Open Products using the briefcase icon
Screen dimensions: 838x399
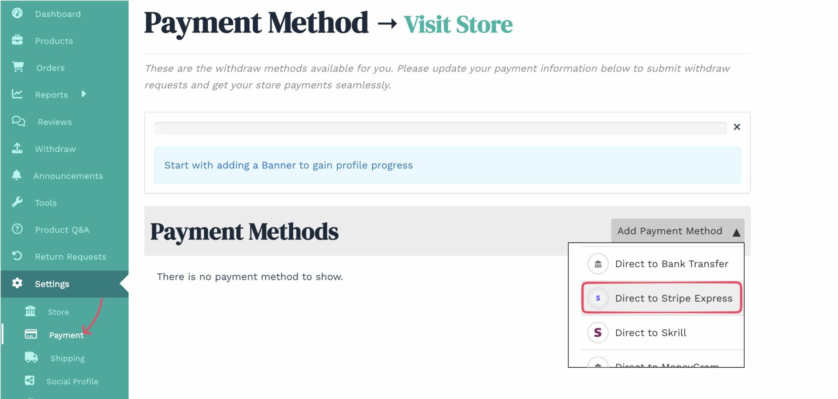click(17, 41)
